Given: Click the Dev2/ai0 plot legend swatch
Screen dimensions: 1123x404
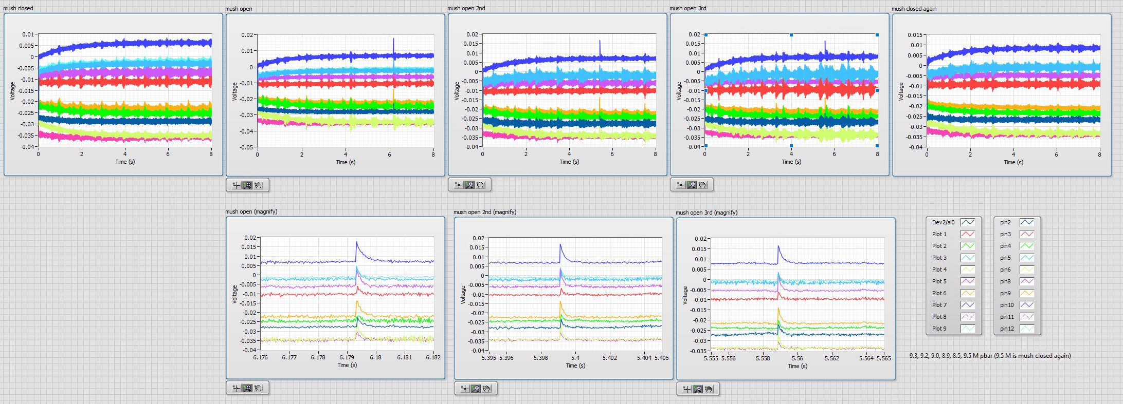Looking at the screenshot, I should click(968, 222).
